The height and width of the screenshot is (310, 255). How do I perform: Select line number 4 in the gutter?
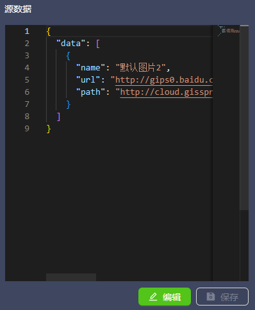(27, 68)
